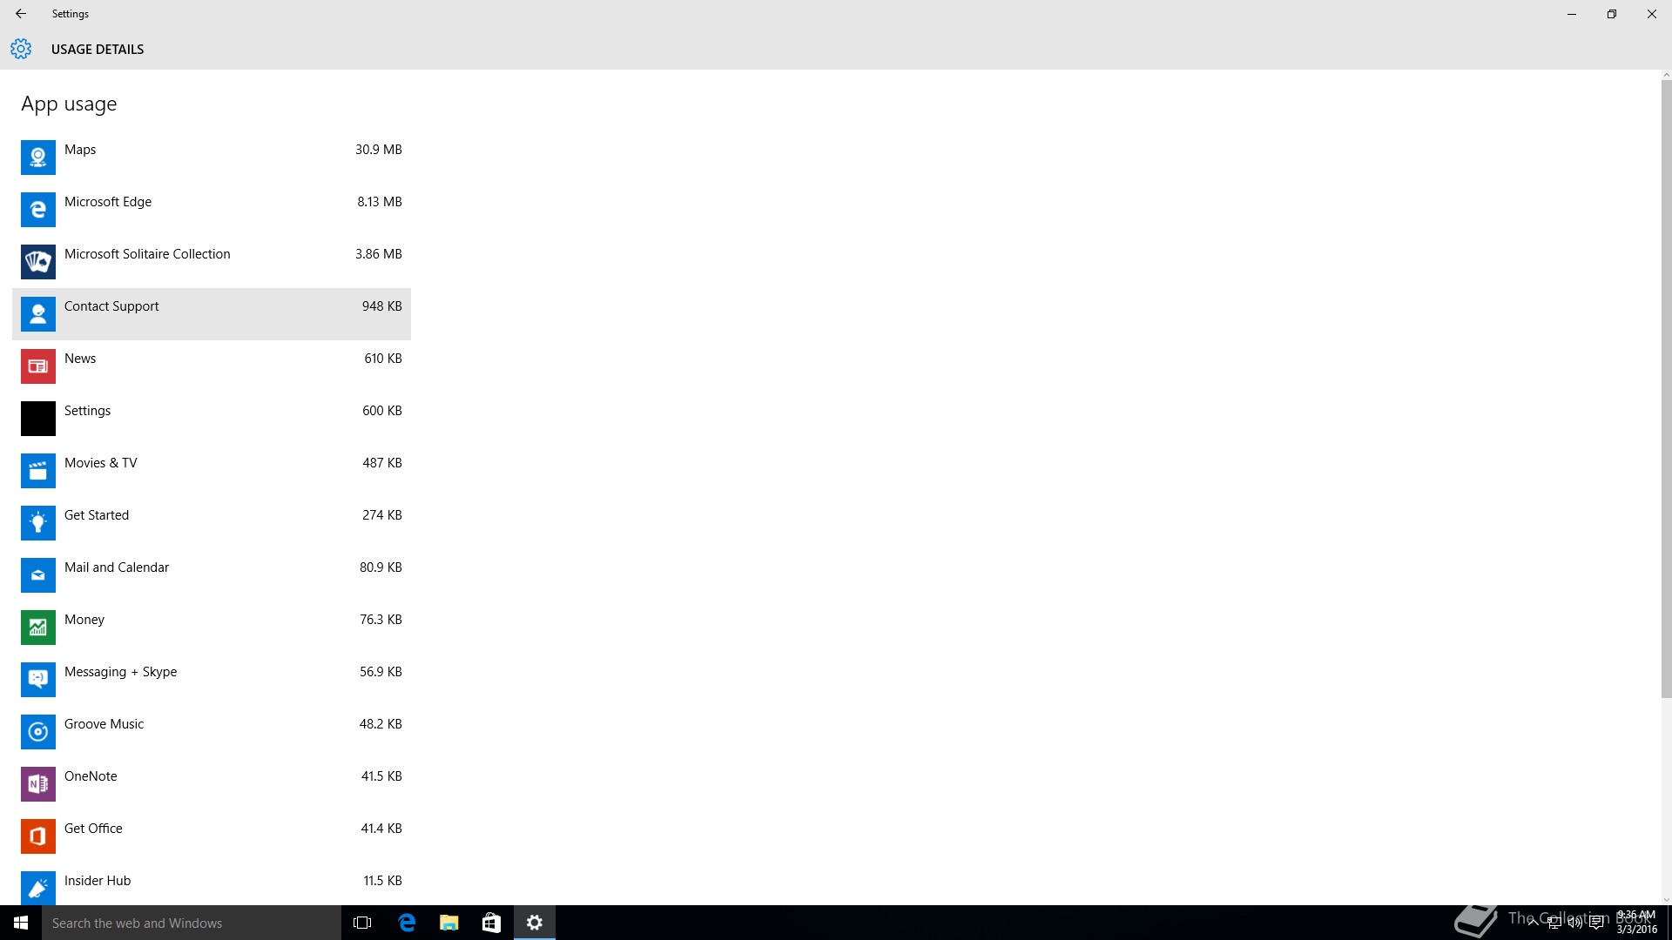Viewport: 1672px width, 940px height.
Task: Click the 610 KB usage value
Action: tap(383, 359)
